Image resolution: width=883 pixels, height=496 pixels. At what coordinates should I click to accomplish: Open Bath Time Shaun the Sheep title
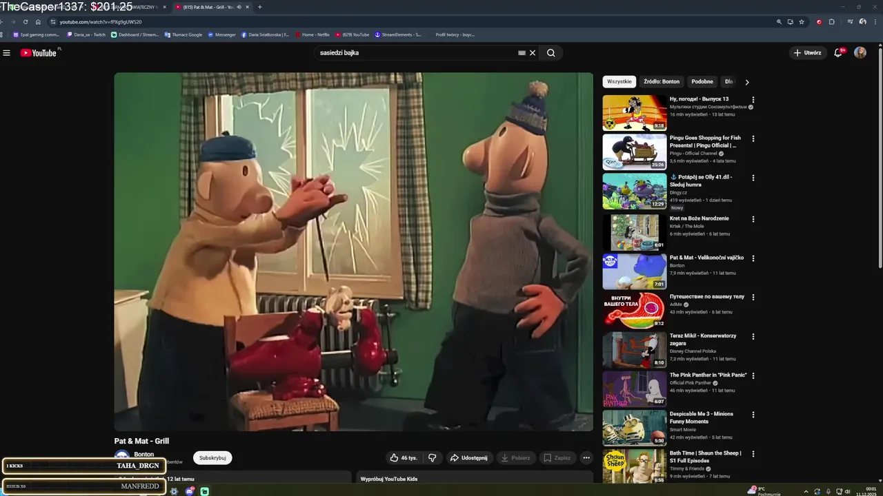click(705, 457)
